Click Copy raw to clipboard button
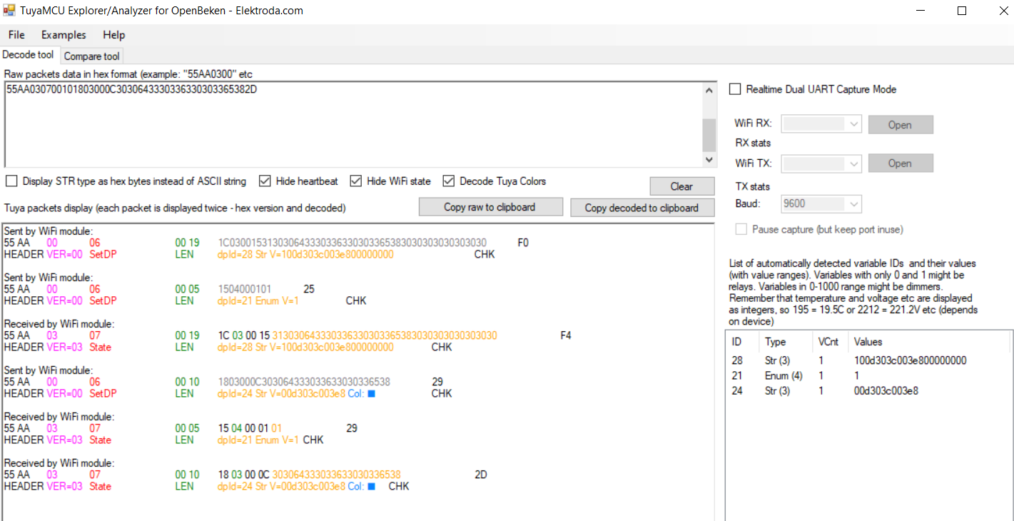1014x521 pixels. pyautogui.click(x=490, y=207)
